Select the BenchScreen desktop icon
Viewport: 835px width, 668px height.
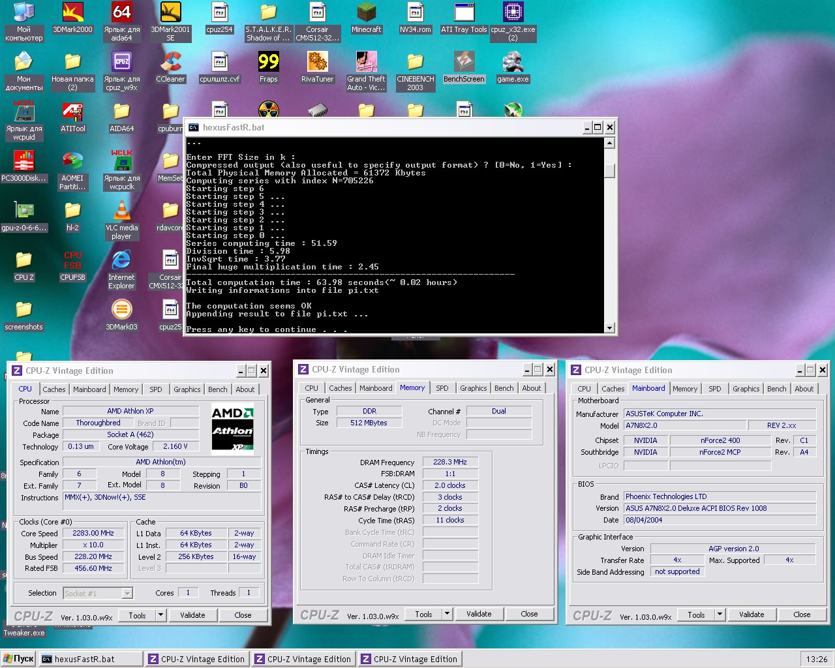click(x=464, y=67)
